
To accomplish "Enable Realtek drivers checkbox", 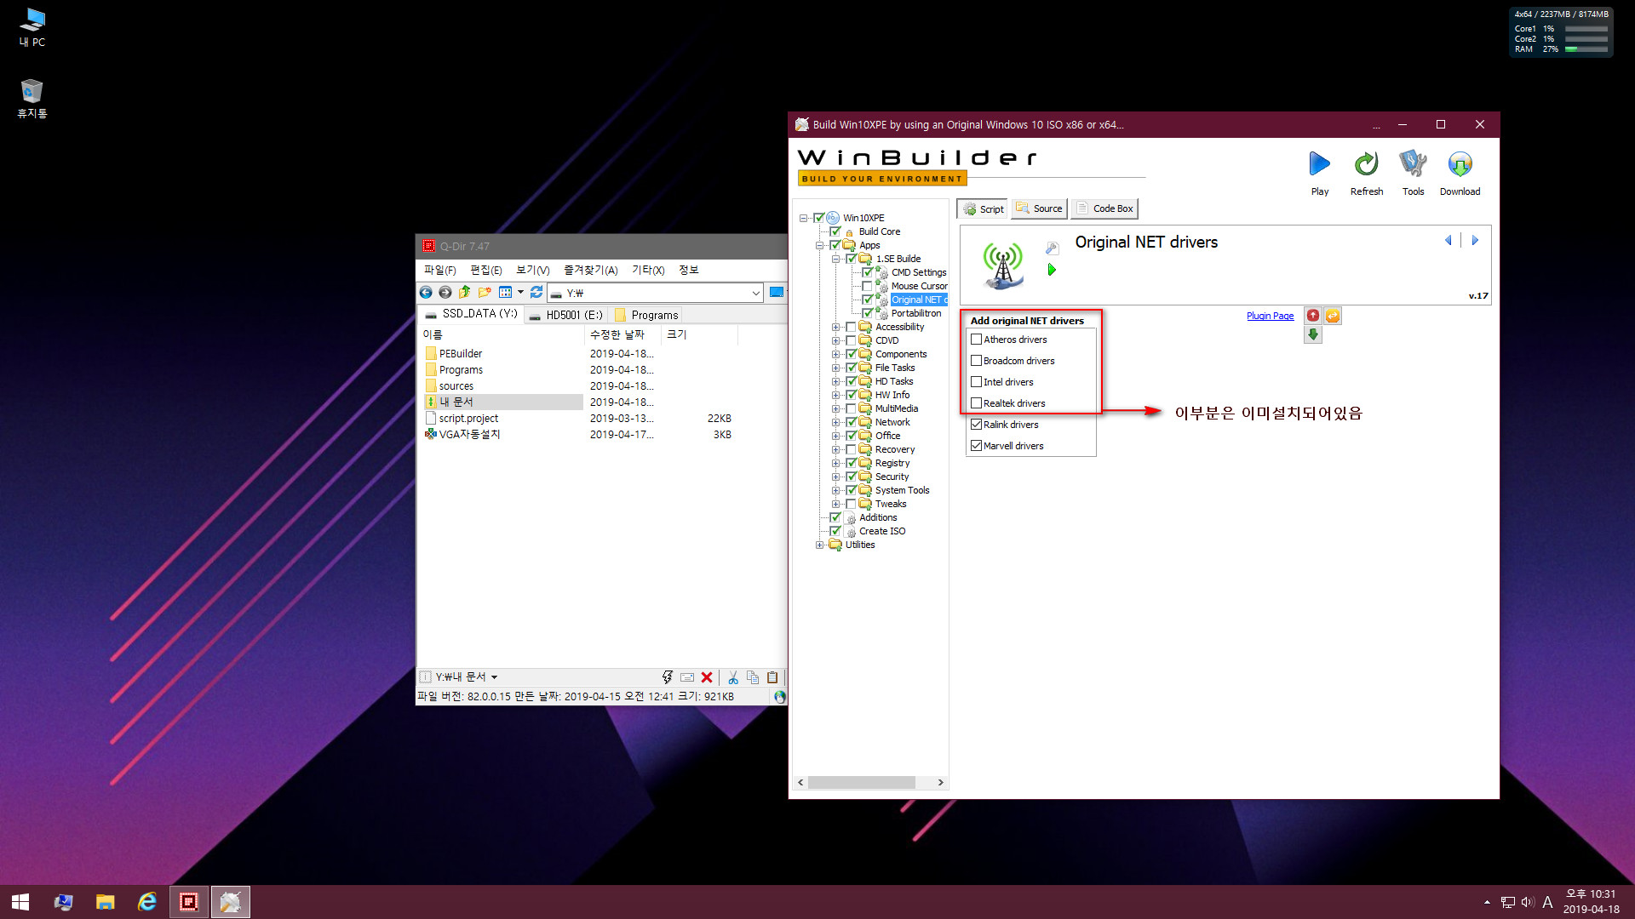I will pos(977,403).
